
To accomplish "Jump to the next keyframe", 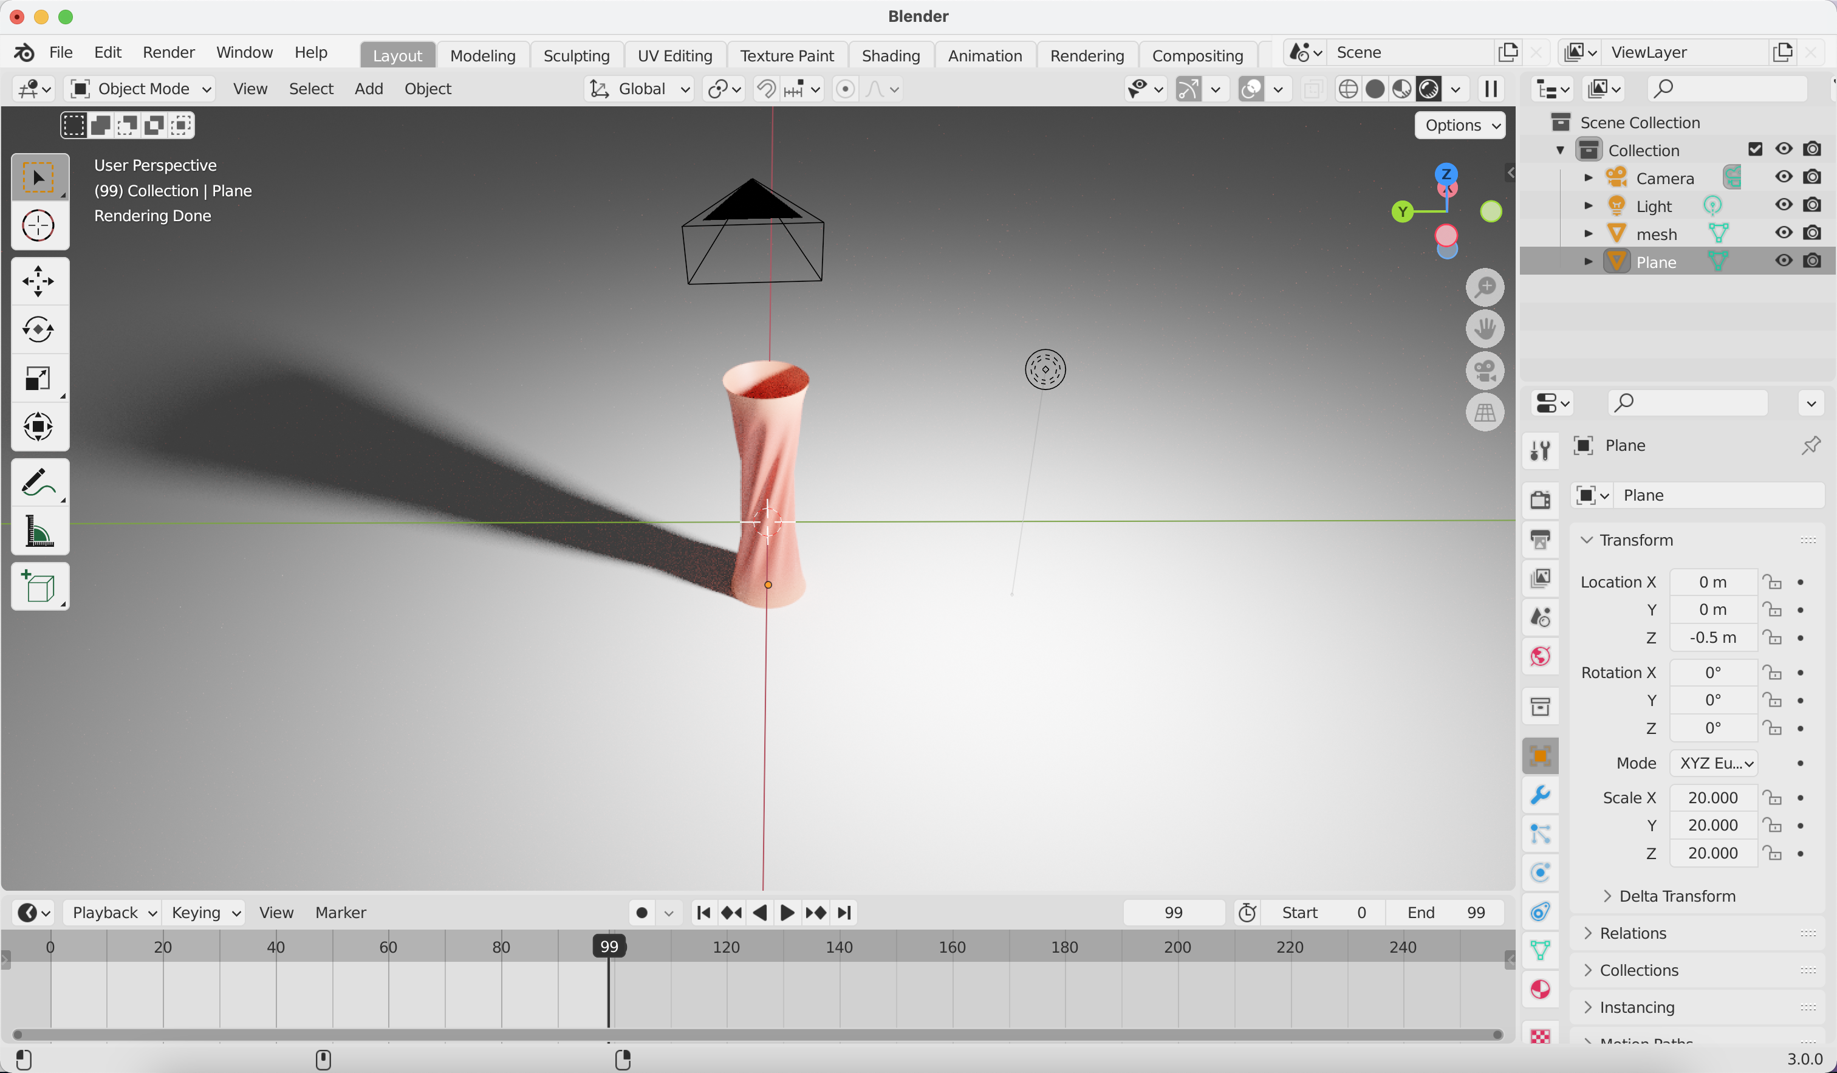I will click(x=816, y=913).
